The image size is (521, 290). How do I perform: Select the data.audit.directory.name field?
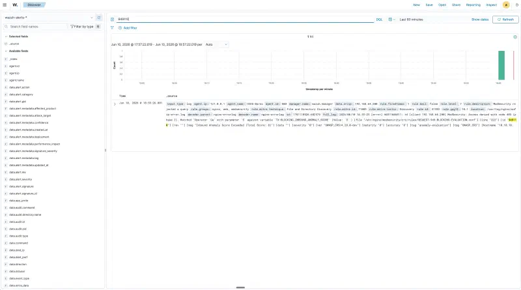25,215
